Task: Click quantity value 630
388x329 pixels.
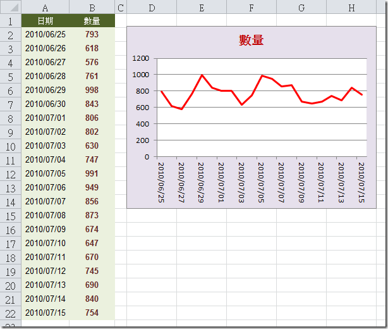Action: tap(92, 146)
